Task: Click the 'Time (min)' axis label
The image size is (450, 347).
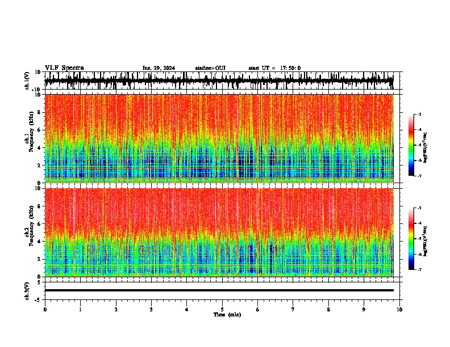Action: click(227, 315)
